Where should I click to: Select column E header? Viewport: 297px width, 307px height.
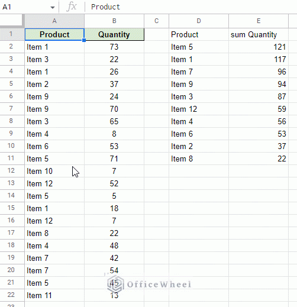[x=259, y=21]
